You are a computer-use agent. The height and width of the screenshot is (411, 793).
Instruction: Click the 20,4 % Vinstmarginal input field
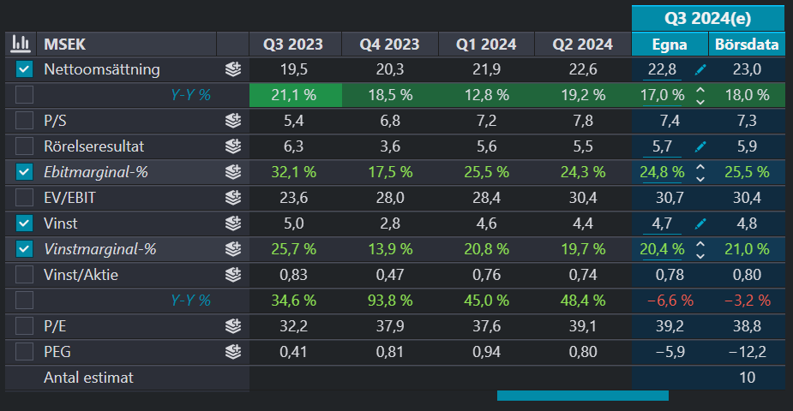pyautogui.click(x=662, y=249)
